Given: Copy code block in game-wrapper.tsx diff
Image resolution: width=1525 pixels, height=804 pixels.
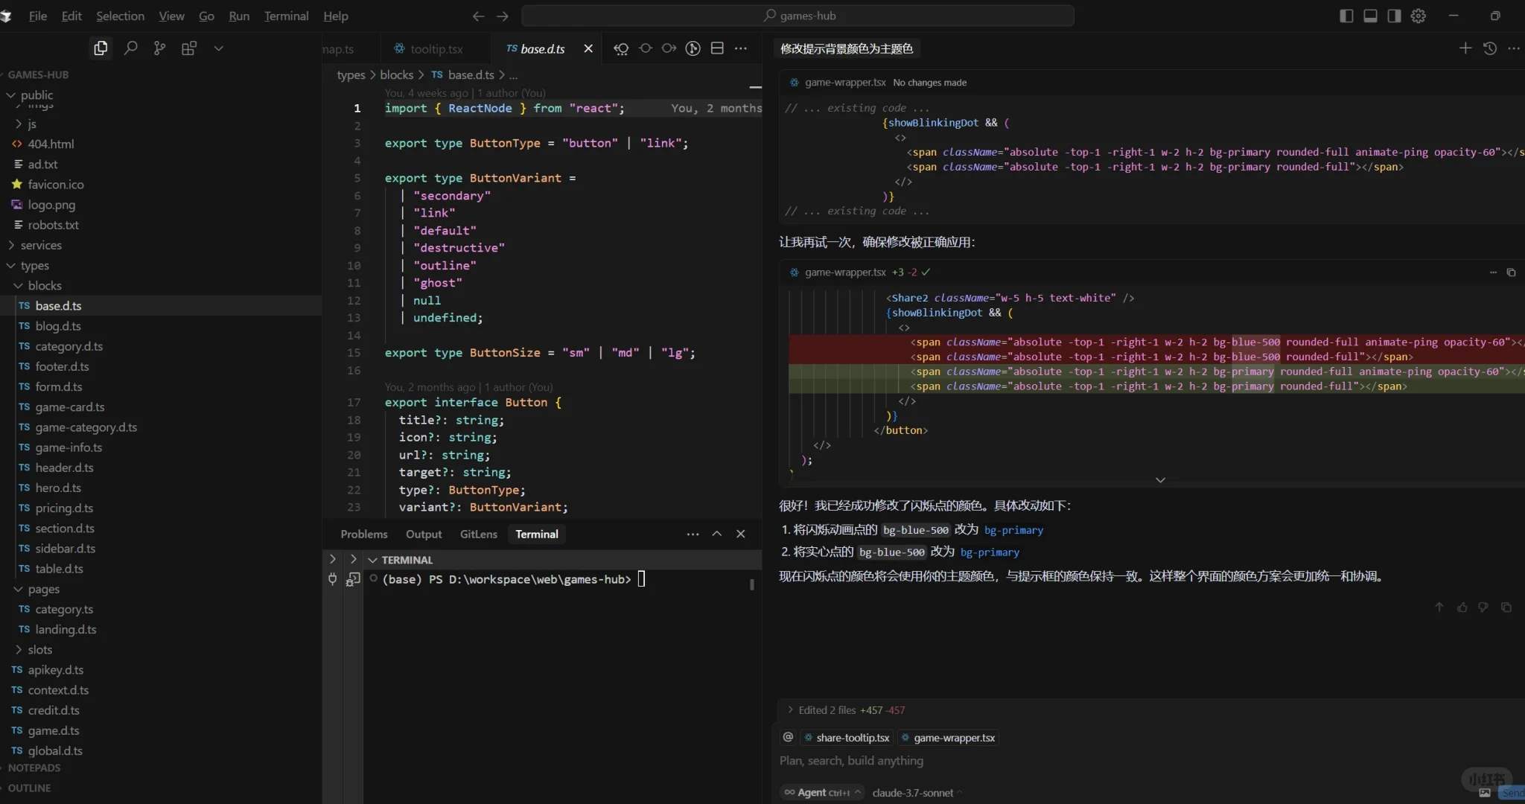Looking at the screenshot, I should (1511, 272).
